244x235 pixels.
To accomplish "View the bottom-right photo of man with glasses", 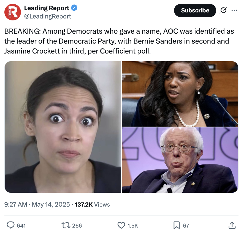I will tap(180, 160).
